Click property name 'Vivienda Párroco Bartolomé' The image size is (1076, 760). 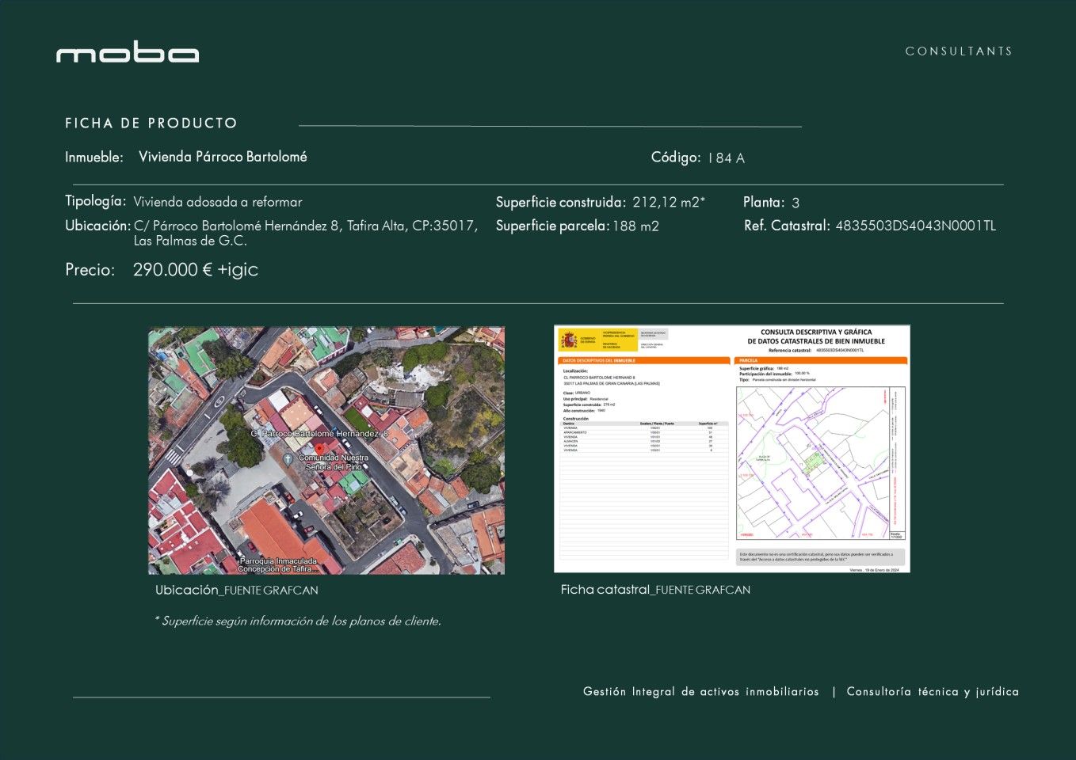tap(223, 157)
